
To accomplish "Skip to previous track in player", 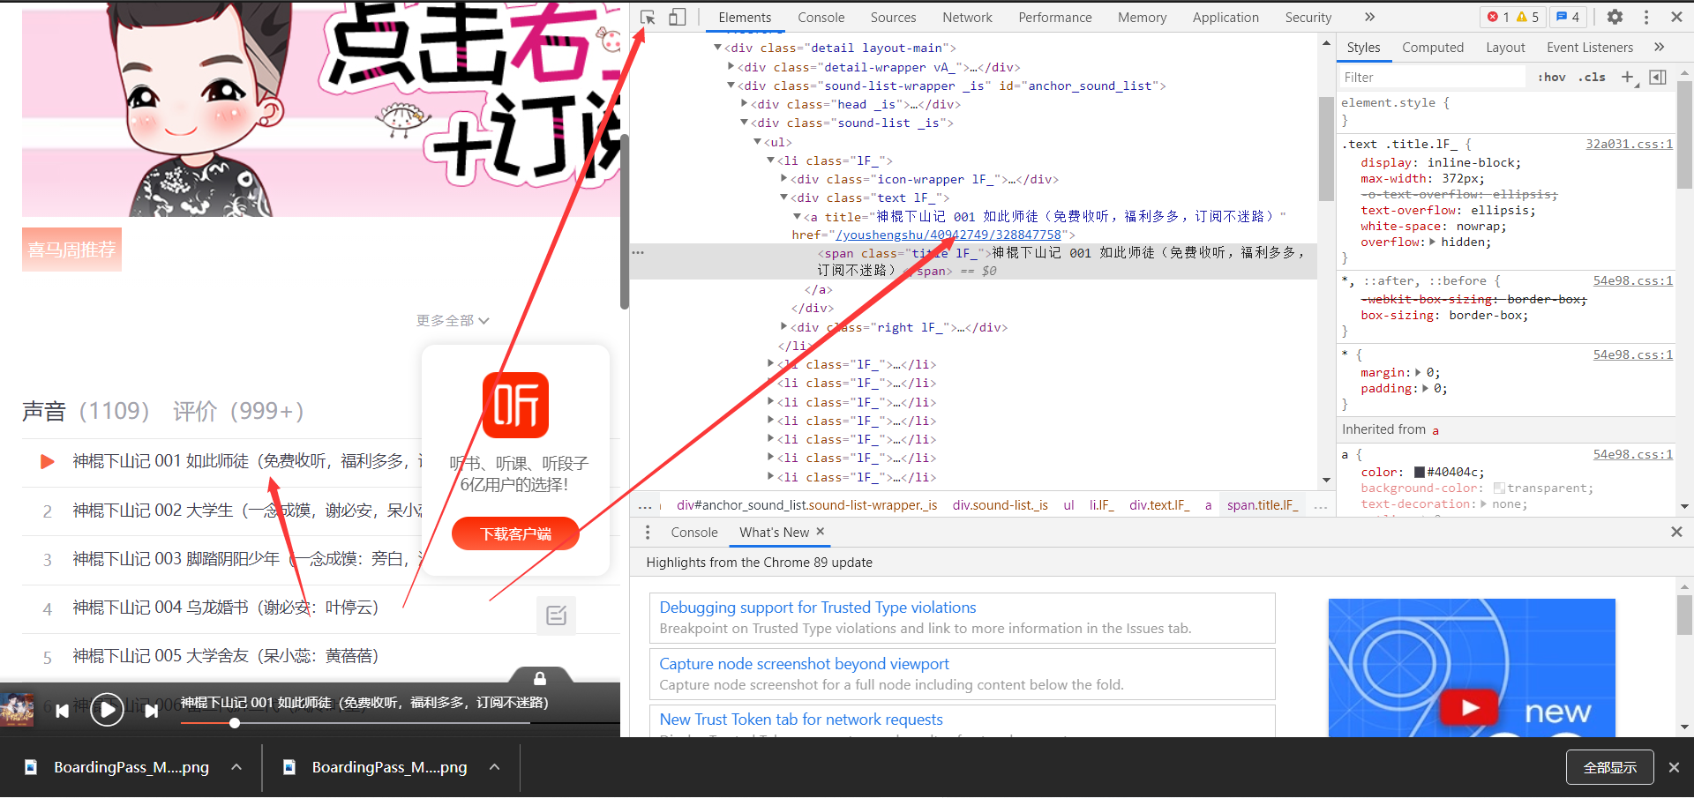I will pos(62,711).
